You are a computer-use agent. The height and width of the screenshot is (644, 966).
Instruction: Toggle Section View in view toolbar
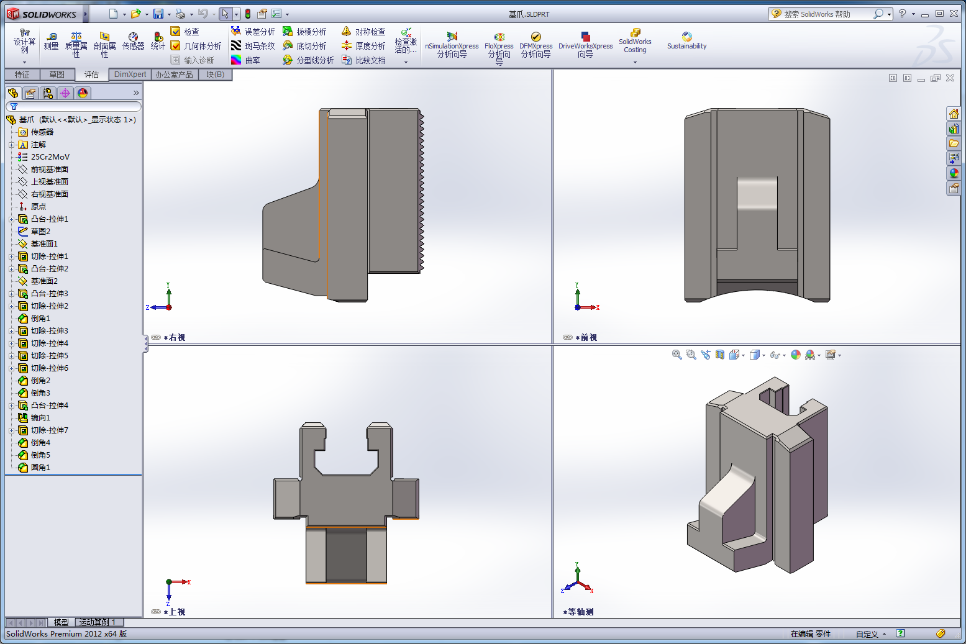point(720,355)
